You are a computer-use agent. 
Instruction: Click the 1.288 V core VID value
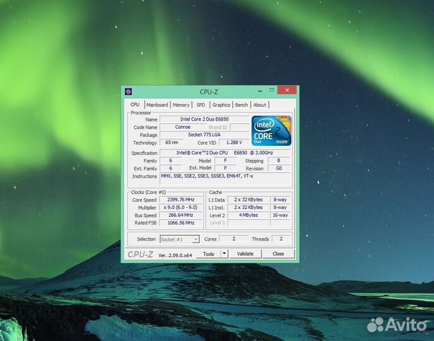click(x=234, y=142)
